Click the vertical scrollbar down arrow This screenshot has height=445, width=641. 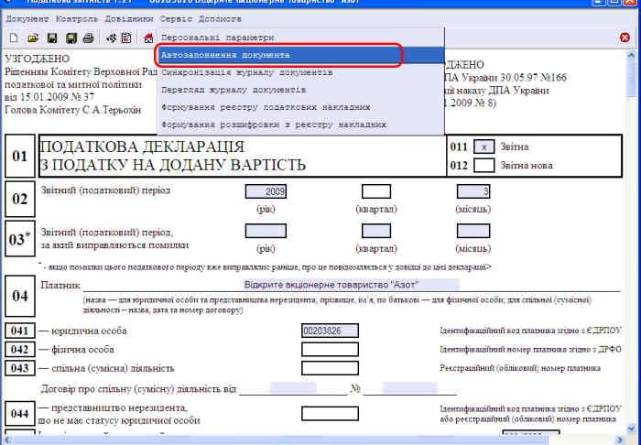coord(631,429)
